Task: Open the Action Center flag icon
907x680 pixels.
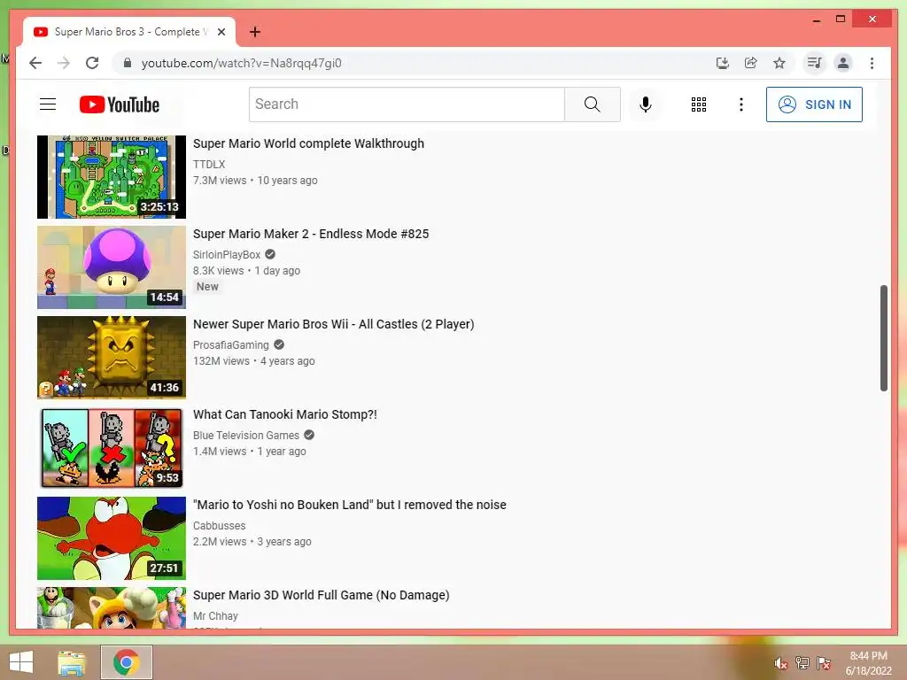Action: coord(823,662)
